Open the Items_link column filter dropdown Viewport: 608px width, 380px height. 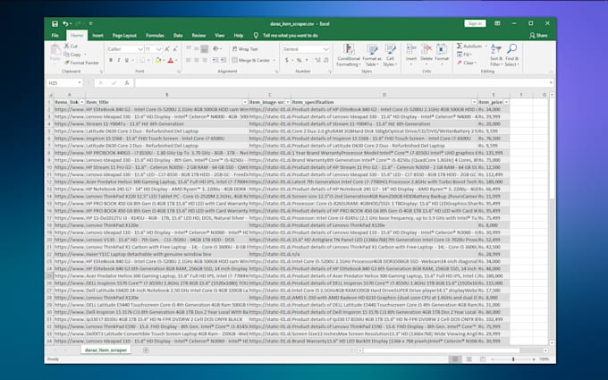82,102
